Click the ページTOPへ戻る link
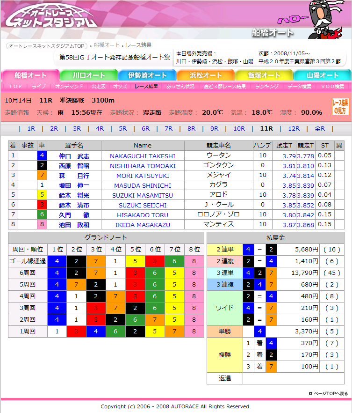352x413 pixels. pos(329,393)
